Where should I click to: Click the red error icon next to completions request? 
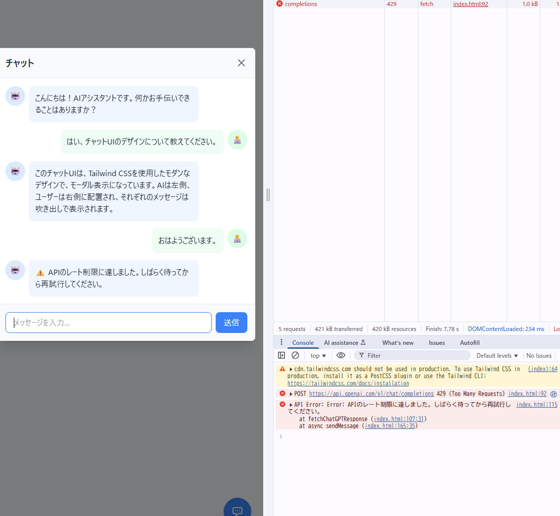click(x=280, y=4)
